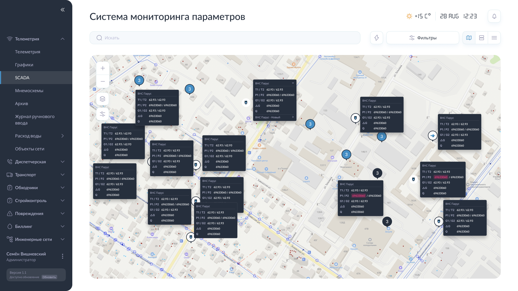Open the Мнемосхемы menu item
Screen dimensions: 518x291
(x=29, y=91)
